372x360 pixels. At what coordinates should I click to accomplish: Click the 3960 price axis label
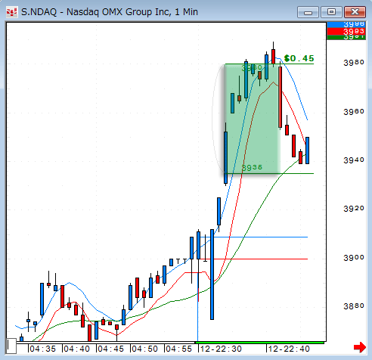pyautogui.click(x=354, y=111)
